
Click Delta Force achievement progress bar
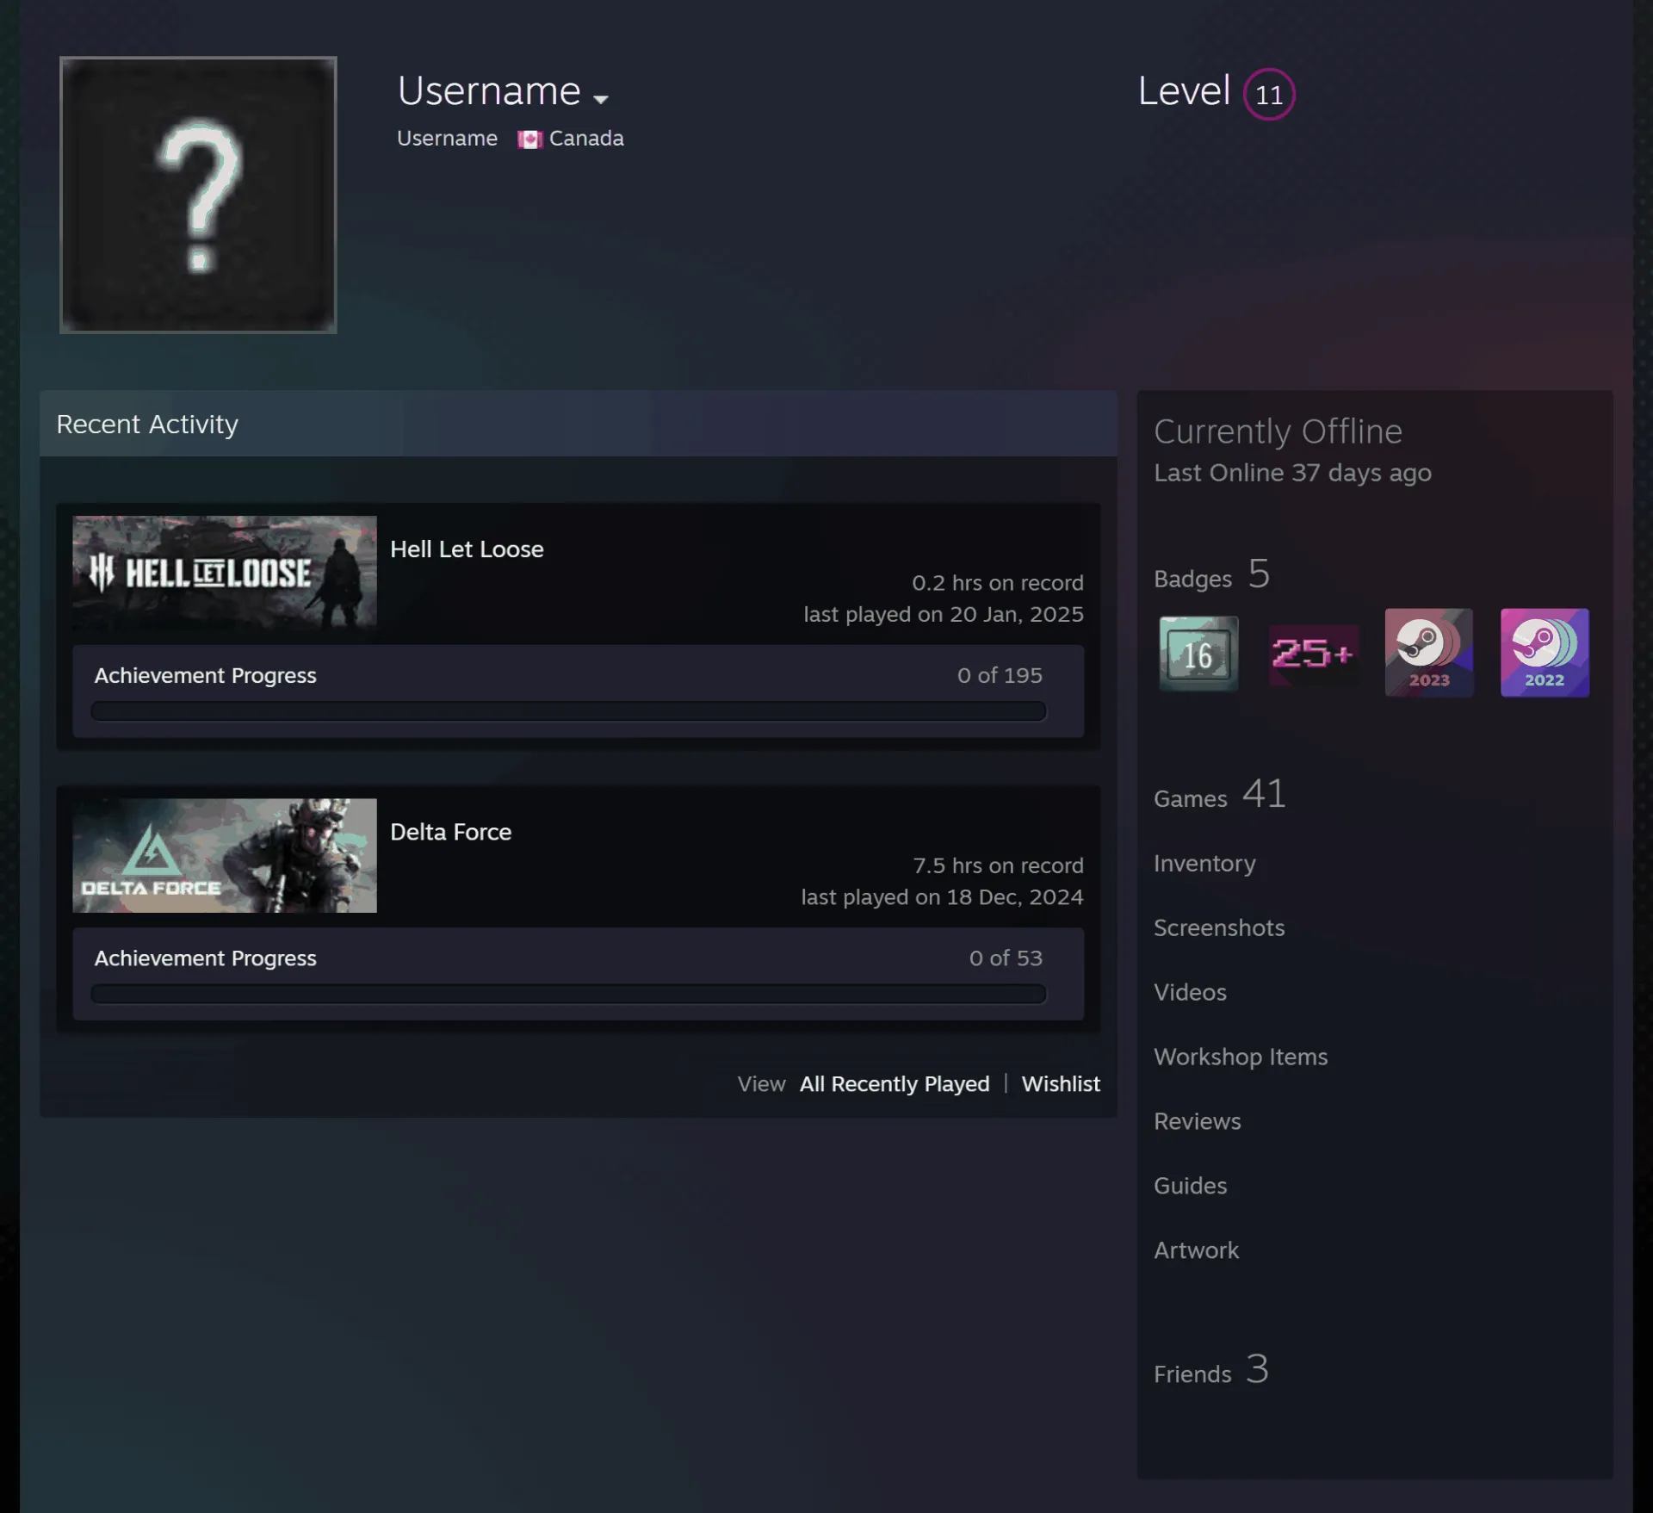coord(568,994)
